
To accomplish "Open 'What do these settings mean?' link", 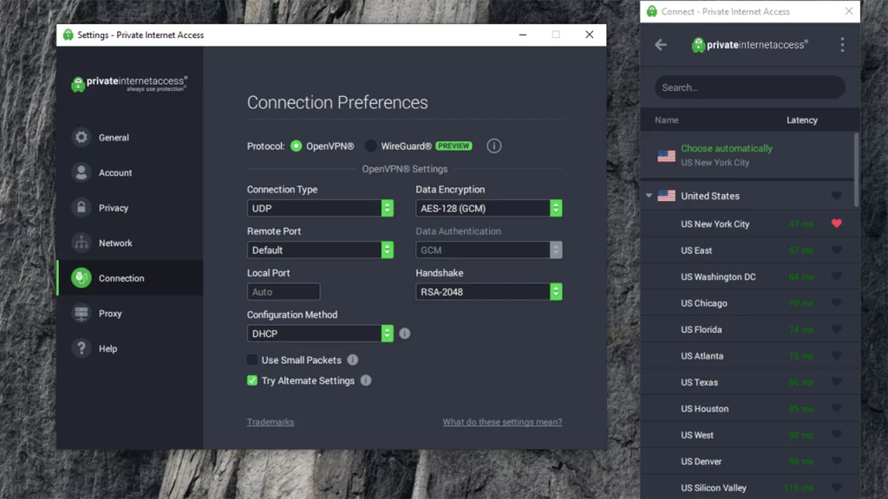I will [502, 422].
